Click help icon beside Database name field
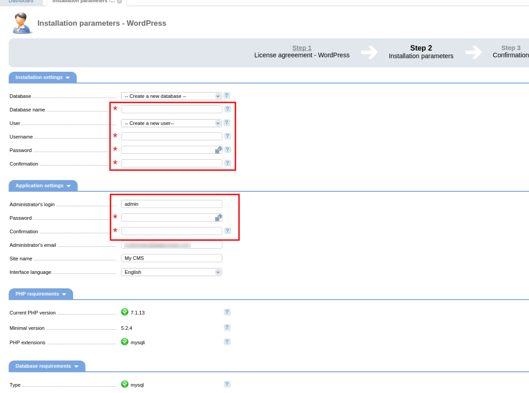Viewport: 529px width, 393px height. 227,109
